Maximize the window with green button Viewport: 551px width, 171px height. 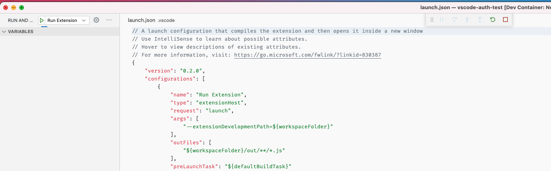coord(22,8)
